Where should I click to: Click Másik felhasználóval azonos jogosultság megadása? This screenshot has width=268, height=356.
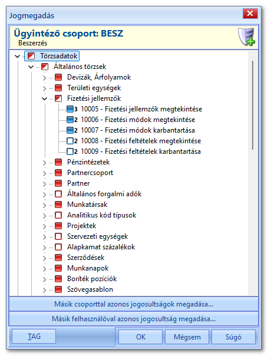134,319
